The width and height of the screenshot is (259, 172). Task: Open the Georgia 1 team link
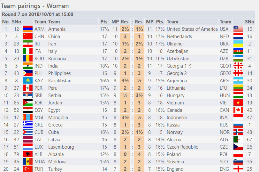(x=179, y=66)
